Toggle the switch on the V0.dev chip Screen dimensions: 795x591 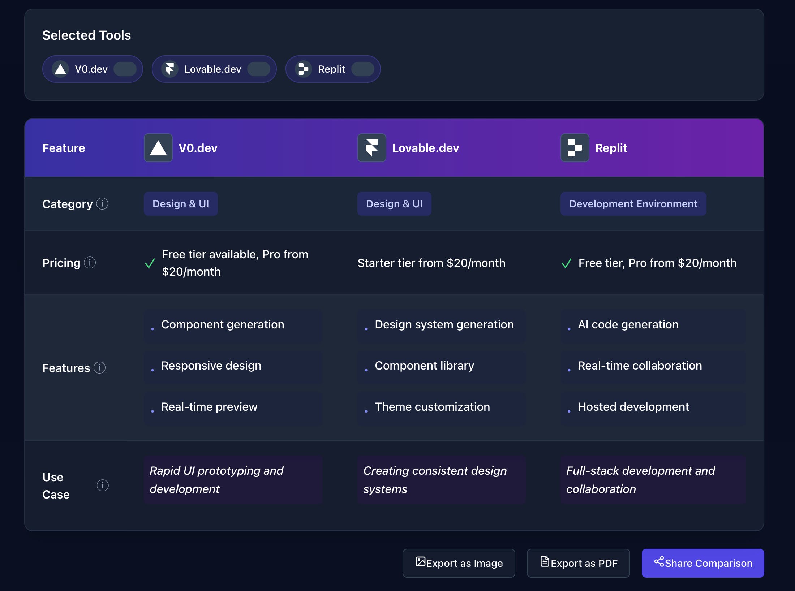click(x=125, y=69)
